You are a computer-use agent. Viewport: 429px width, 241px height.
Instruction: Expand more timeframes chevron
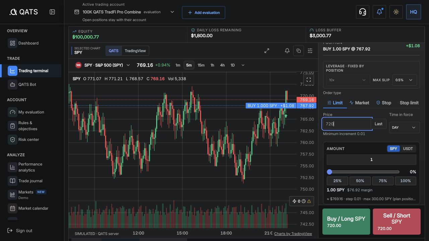[x=243, y=65]
